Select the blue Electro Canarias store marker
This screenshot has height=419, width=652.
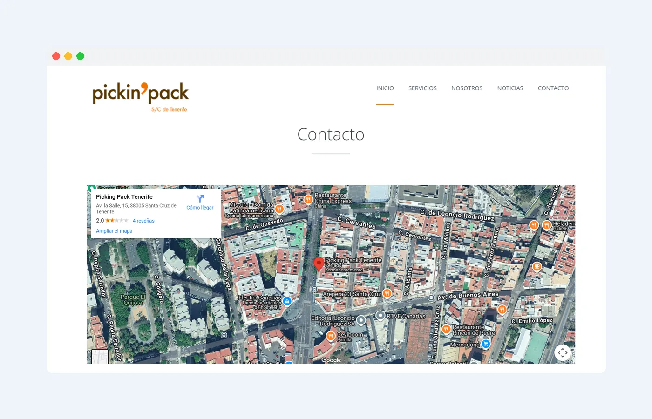pyautogui.click(x=287, y=301)
